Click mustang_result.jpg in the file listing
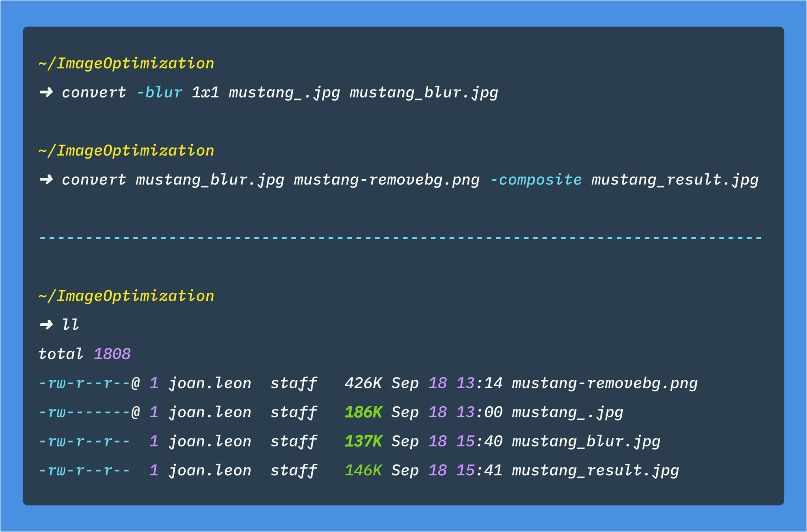 click(x=595, y=470)
